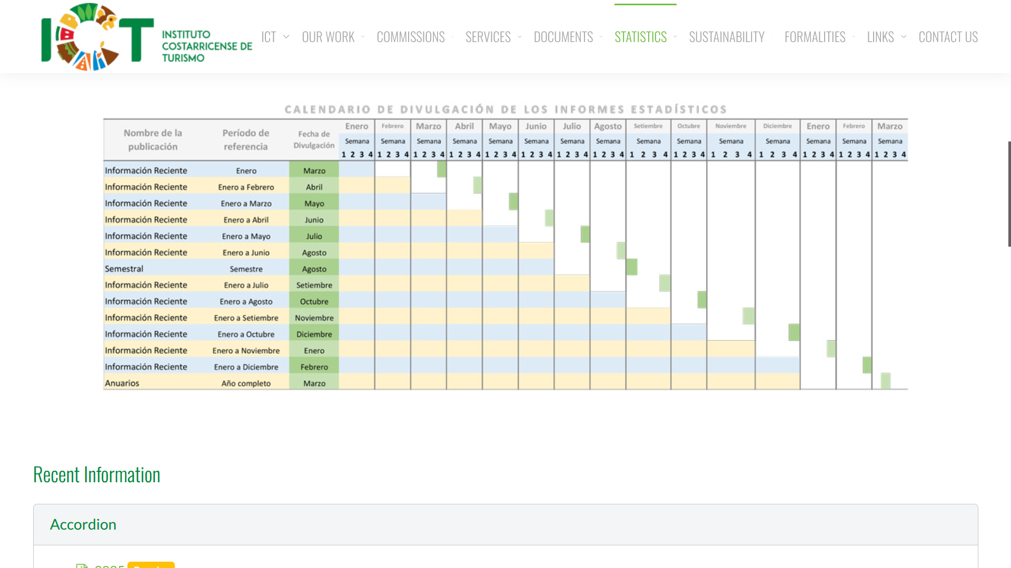The width and height of the screenshot is (1011, 568).
Task: Click the Anuarios row label in calendar
Action: tap(122, 383)
